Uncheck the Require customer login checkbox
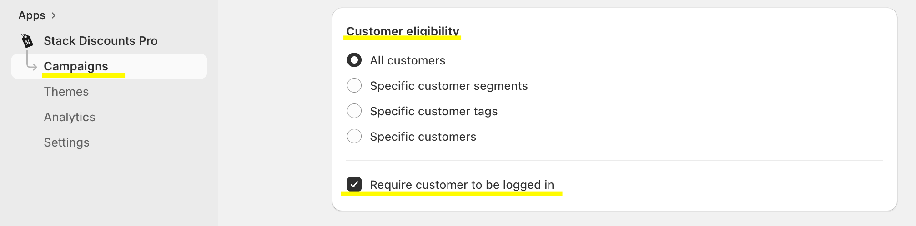This screenshot has height=226, width=916. tap(354, 184)
